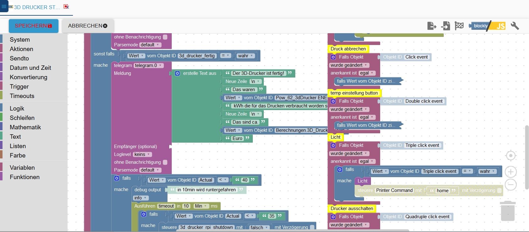This screenshot has height=232, width=529.
Task: Edit timeout delay value 10
Action: click(186, 206)
